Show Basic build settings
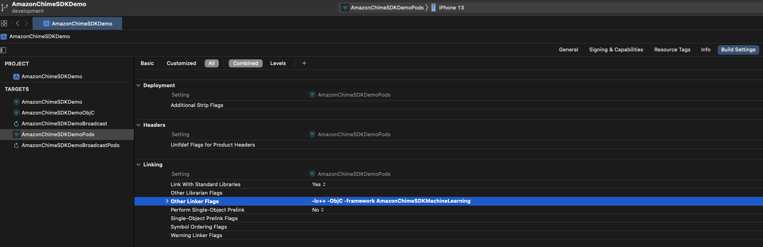 [147, 63]
